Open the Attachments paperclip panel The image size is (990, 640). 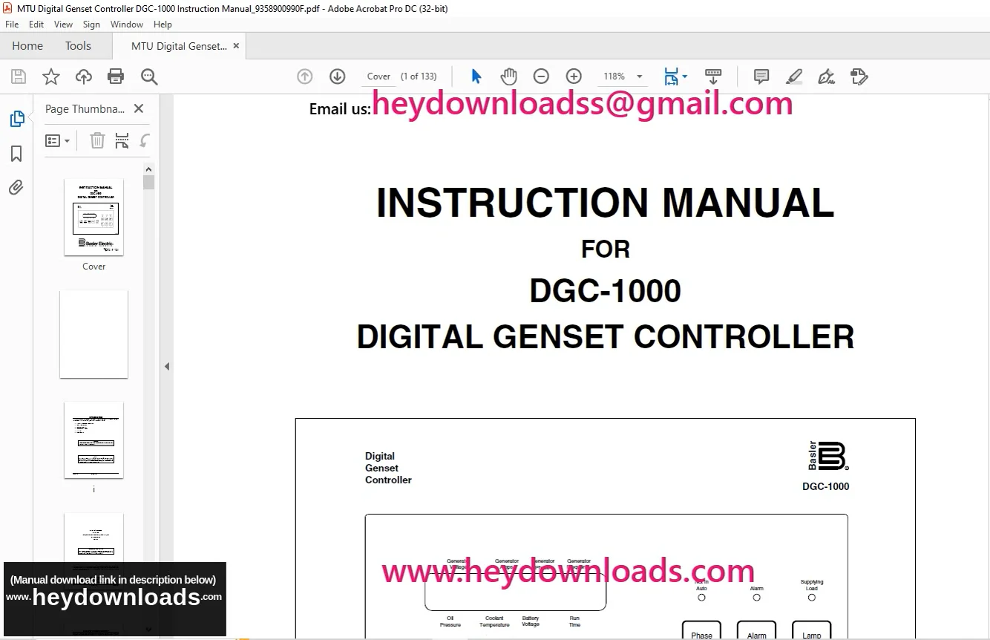[x=16, y=188]
